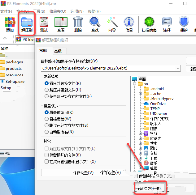Open the Info (信息) icon

click(x=129, y=24)
